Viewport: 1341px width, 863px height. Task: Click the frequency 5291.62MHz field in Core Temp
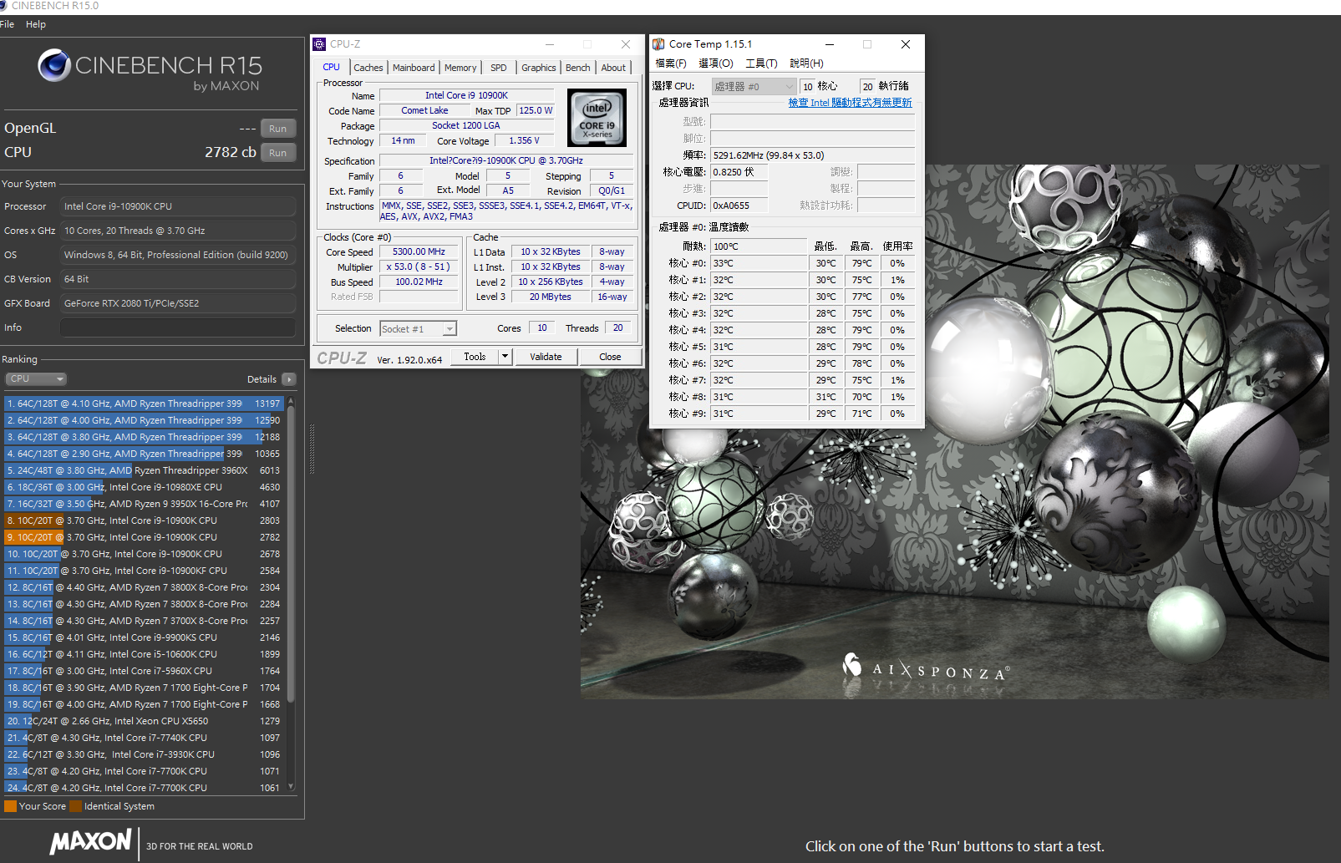click(x=812, y=155)
